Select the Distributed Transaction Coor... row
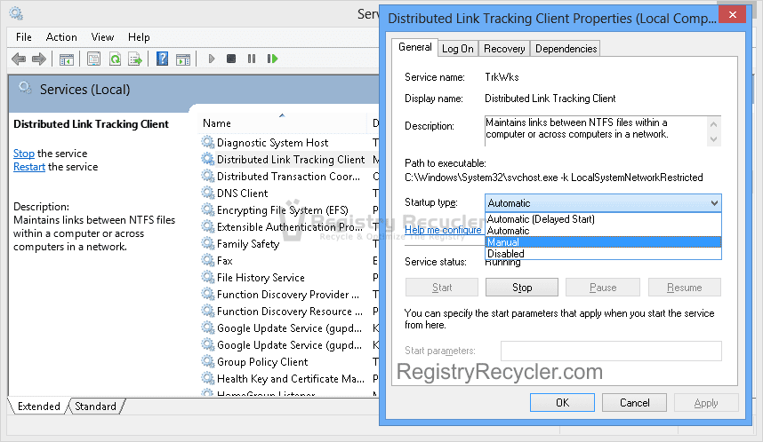This screenshot has width=763, height=442. [x=290, y=177]
